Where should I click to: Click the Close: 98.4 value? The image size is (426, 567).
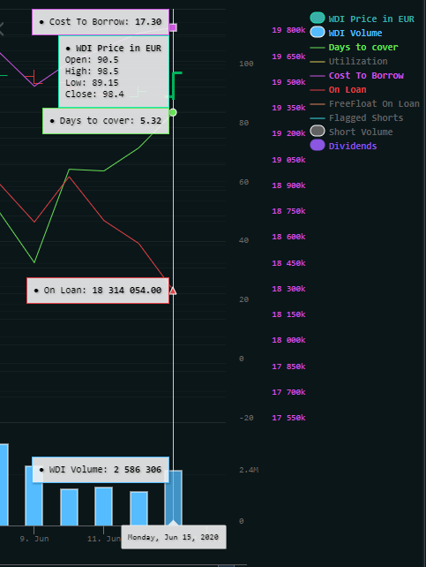[x=94, y=94]
